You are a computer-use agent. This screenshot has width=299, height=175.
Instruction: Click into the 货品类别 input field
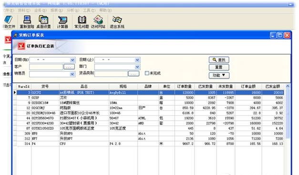(x=111, y=74)
